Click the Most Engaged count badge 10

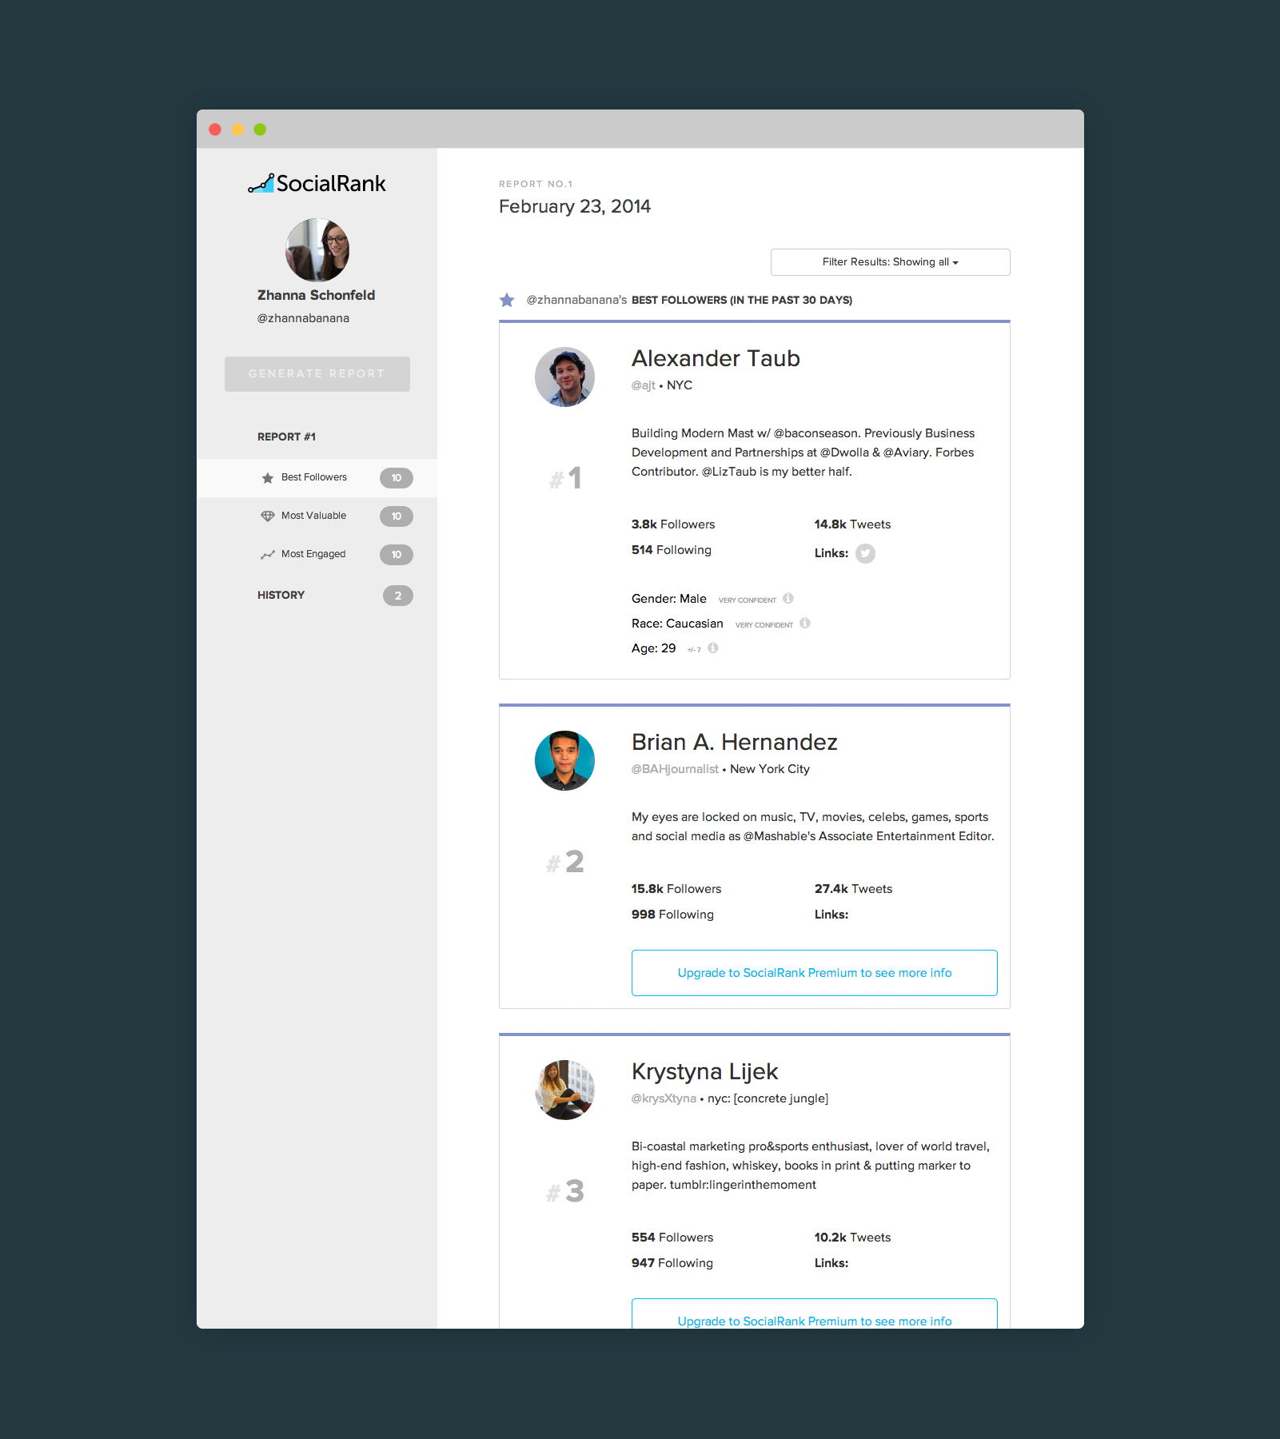point(397,555)
